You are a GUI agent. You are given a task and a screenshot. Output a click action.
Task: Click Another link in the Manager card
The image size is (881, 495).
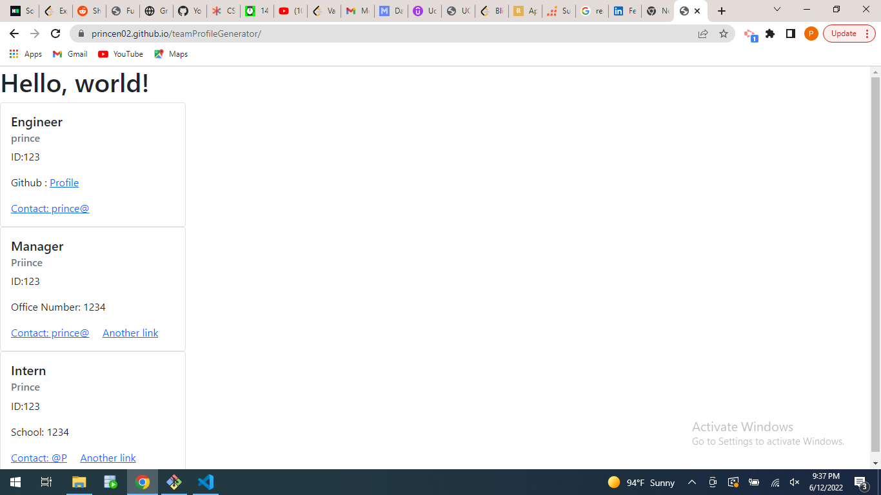(x=130, y=333)
